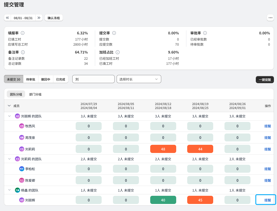
Task: Focus the search field containing 刘
Action: tap(93, 79)
